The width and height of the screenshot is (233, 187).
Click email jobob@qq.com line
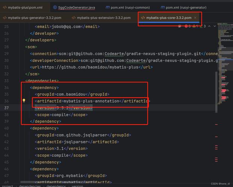click(67, 27)
